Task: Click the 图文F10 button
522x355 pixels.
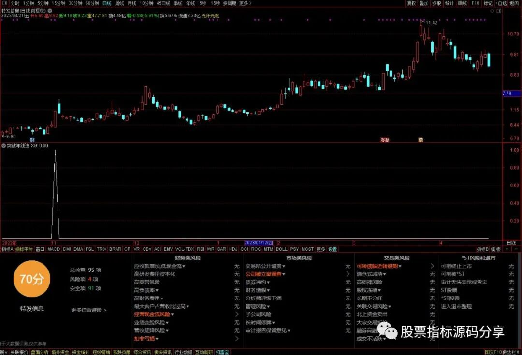Action: (493, 352)
